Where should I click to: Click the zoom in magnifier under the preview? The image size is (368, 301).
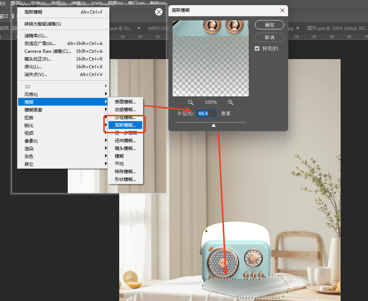[x=230, y=102]
